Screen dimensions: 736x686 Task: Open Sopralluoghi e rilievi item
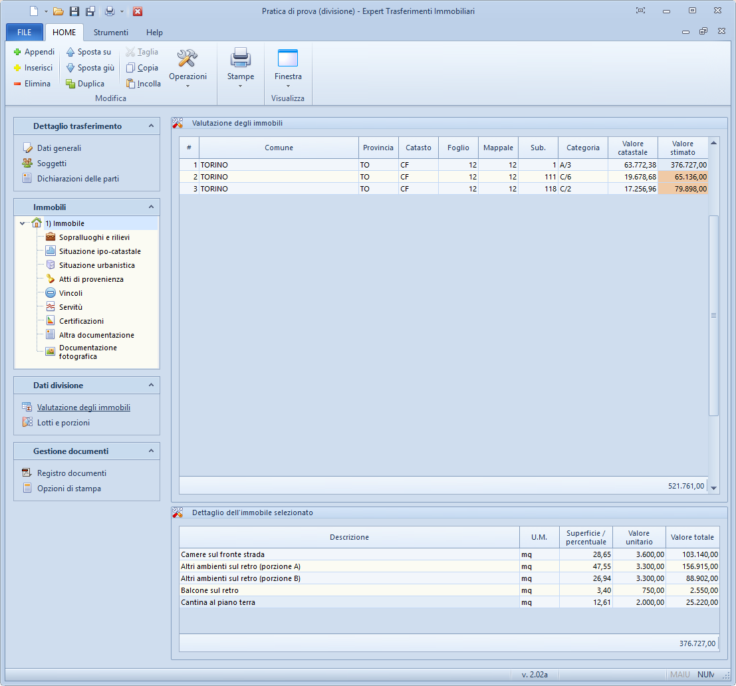coord(94,237)
